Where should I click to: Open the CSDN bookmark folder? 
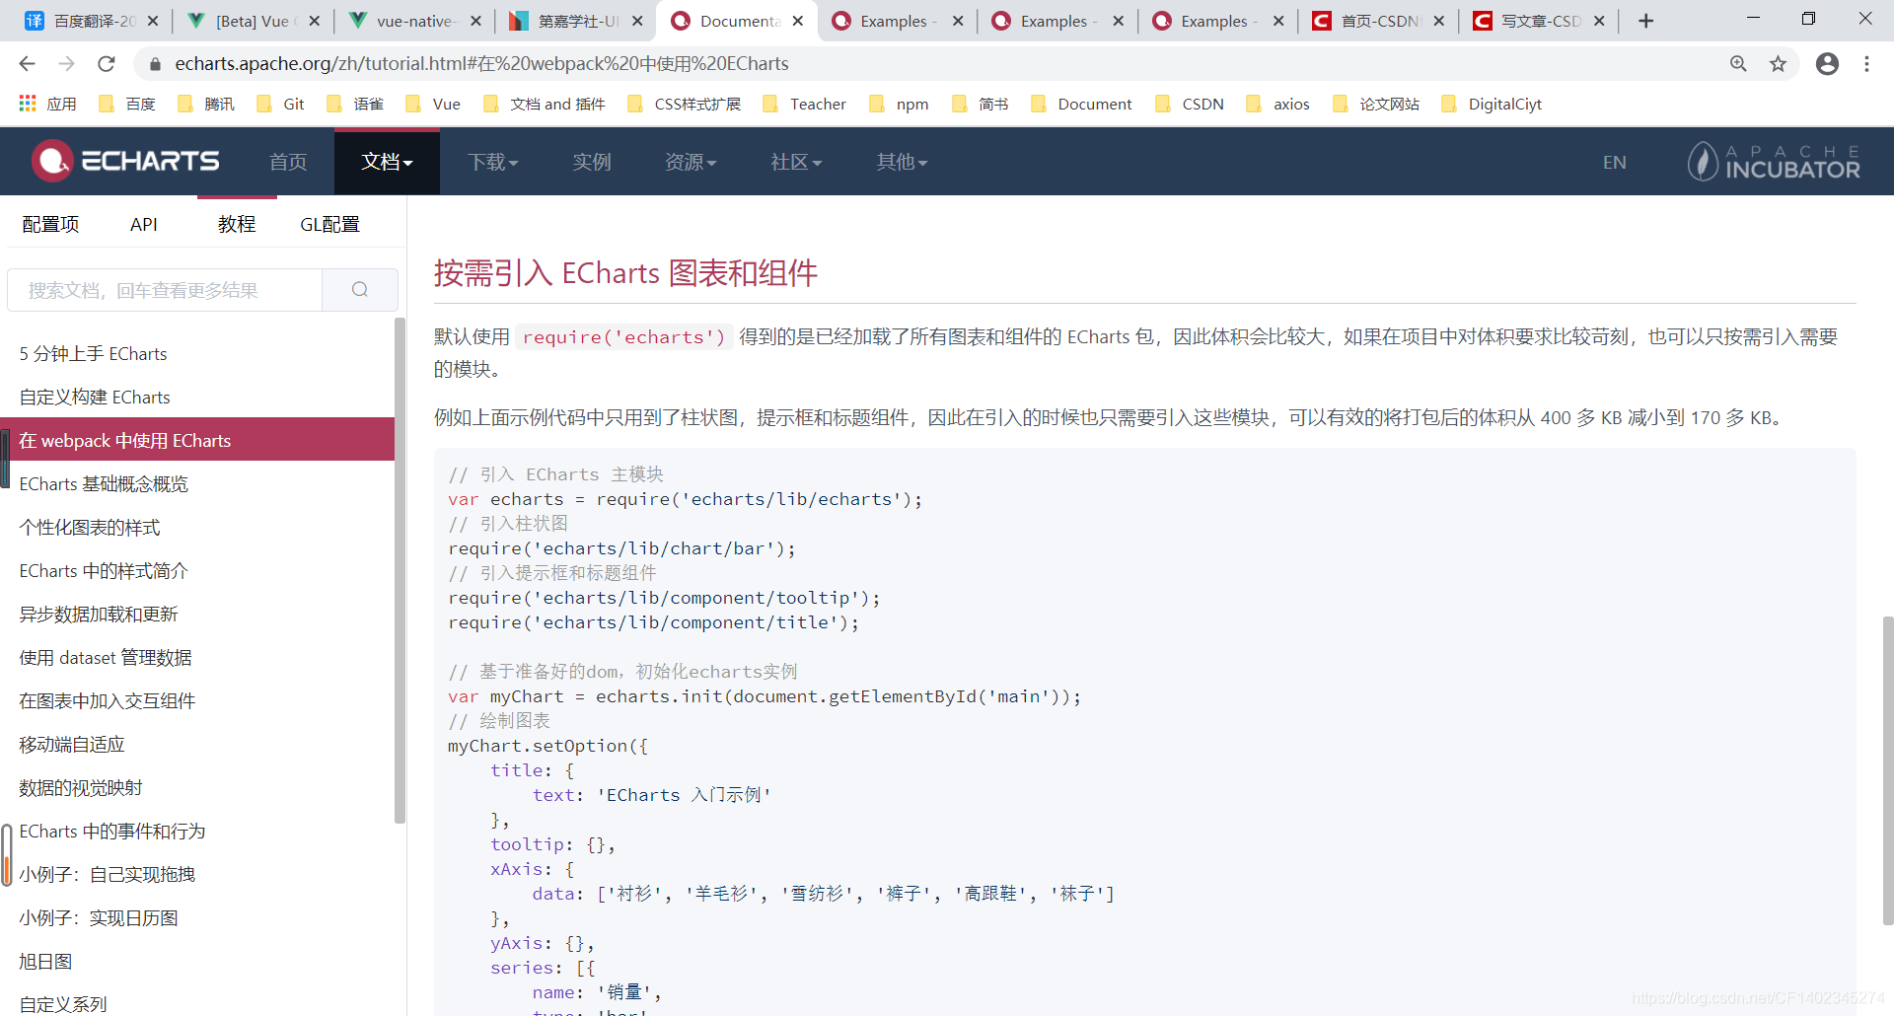click(x=1190, y=104)
